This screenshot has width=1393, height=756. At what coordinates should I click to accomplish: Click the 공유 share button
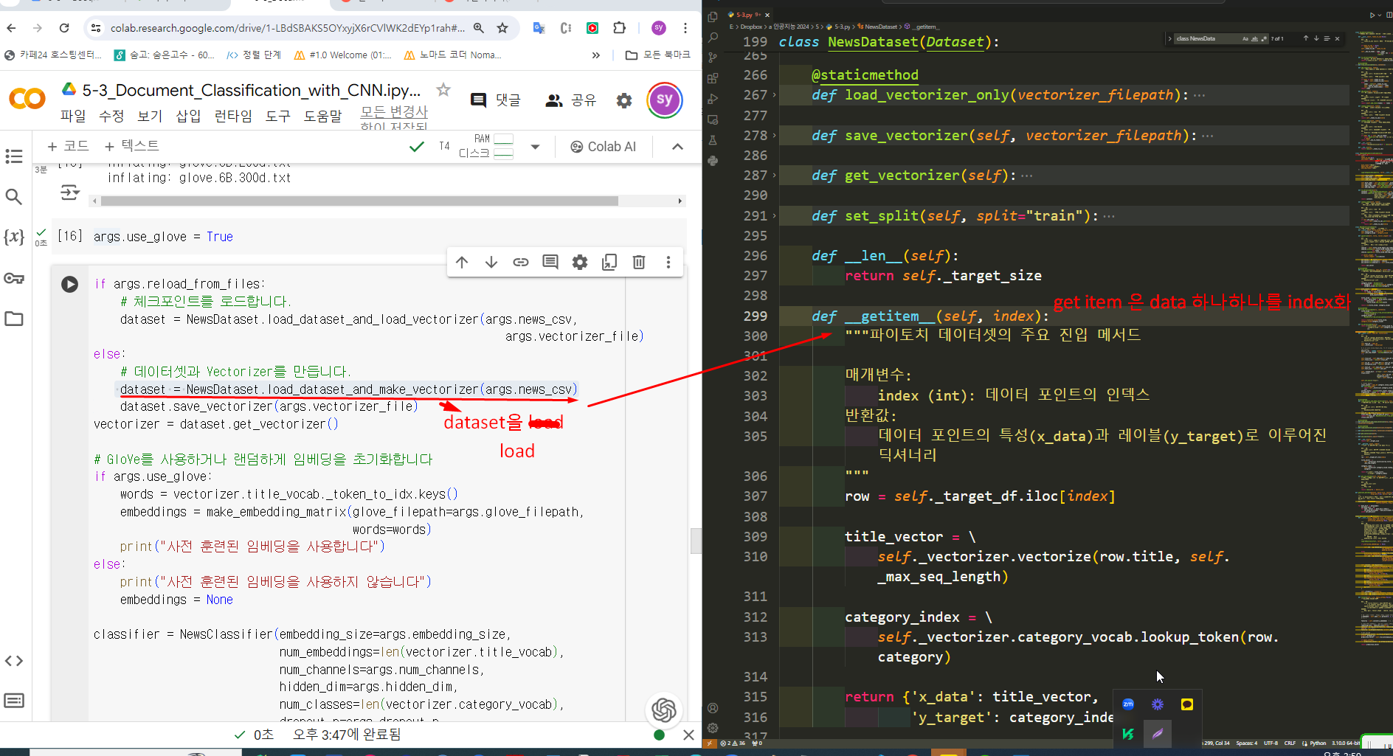[x=570, y=100]
